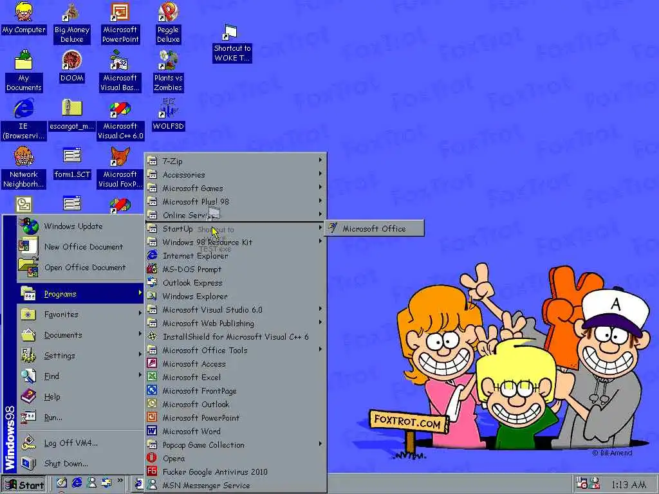Expand Microsoft Plus! 98 folder
659x494 pixels.
[236, 201]
